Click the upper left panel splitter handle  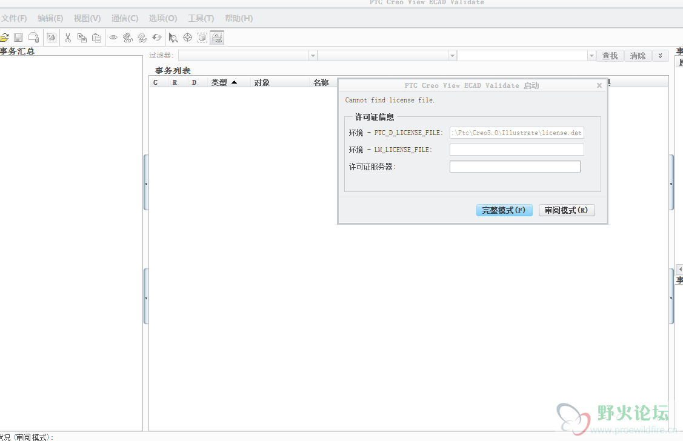(x=146, y=184)
